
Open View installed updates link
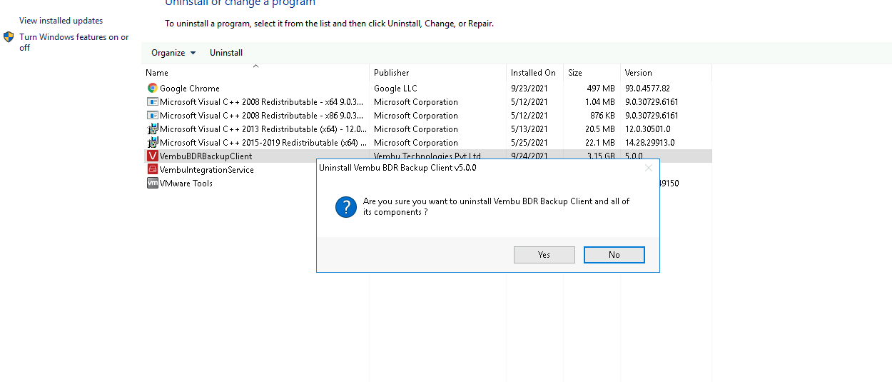pyautogui.click(x=61, y=21)
